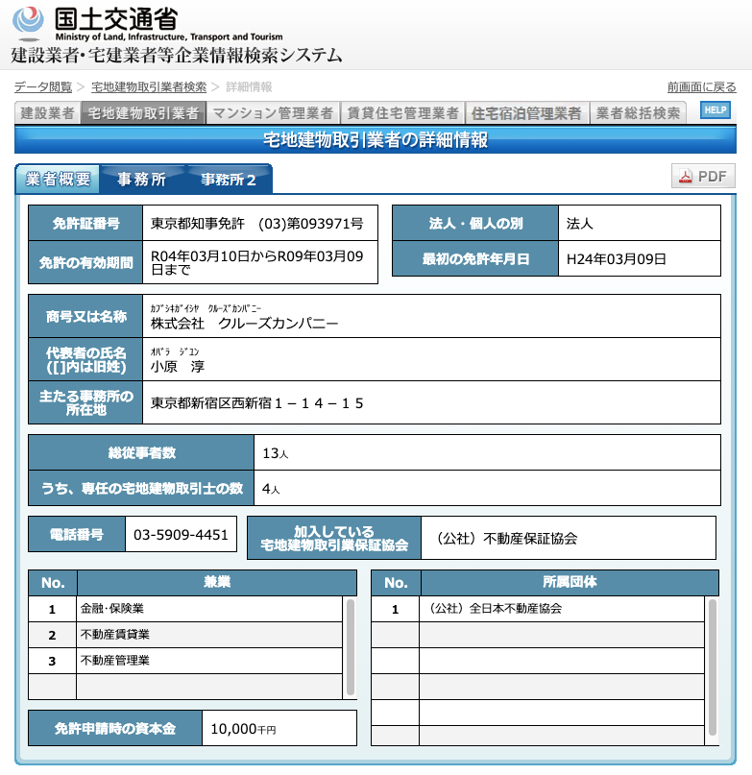The image size is (752, 775).
Task: Select the 宅地建物取引業者 tab
Action: [142, 113]
